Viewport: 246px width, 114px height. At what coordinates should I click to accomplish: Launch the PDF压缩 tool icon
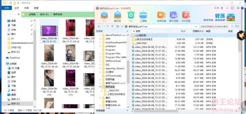click(x=186, y=17)
